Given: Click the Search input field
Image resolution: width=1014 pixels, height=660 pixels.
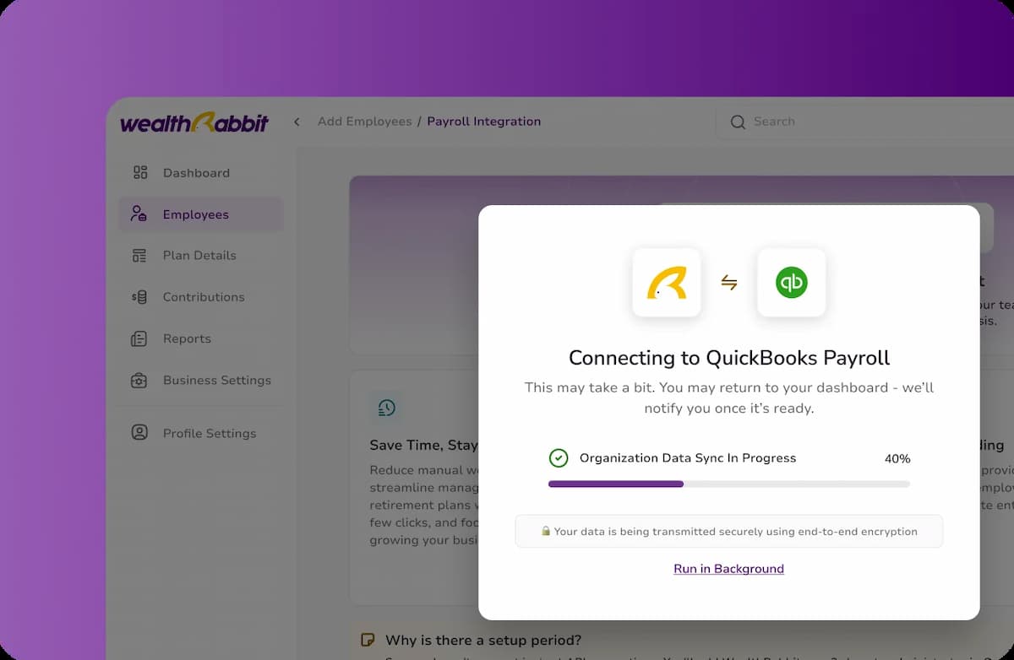Looking at the screenshot, I should point(864,122).
